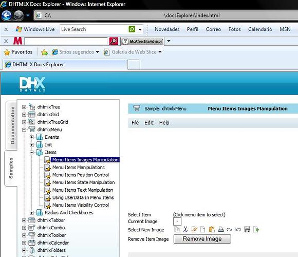Screen dimensions: 298x257
Task: Click the dhtmlxTree component icon
Action: tap(32, 107)
